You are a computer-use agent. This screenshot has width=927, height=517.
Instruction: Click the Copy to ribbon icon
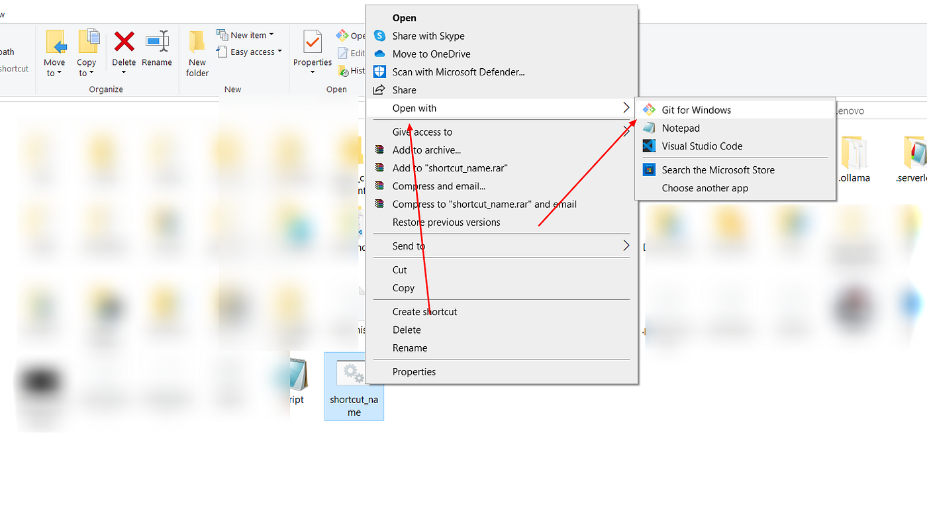click(87, 53)
